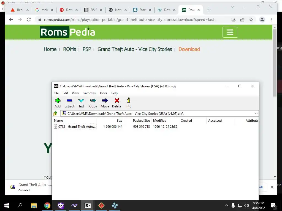
Task: Click the Add button in 7-Zip toolbar
Action: click(58, 103)
